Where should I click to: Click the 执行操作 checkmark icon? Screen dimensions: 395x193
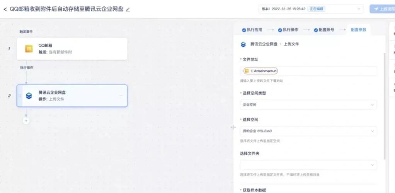click(280, 30)
